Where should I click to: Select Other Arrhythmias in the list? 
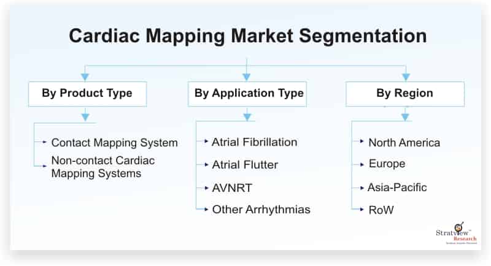click(x=261, y=210)
